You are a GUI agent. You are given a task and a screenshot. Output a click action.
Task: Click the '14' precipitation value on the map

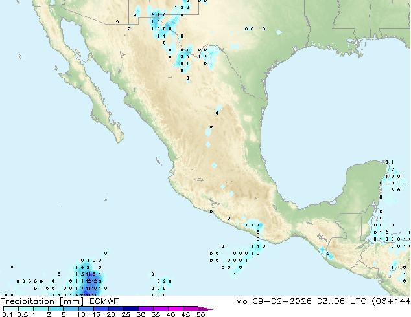(88, 289)
